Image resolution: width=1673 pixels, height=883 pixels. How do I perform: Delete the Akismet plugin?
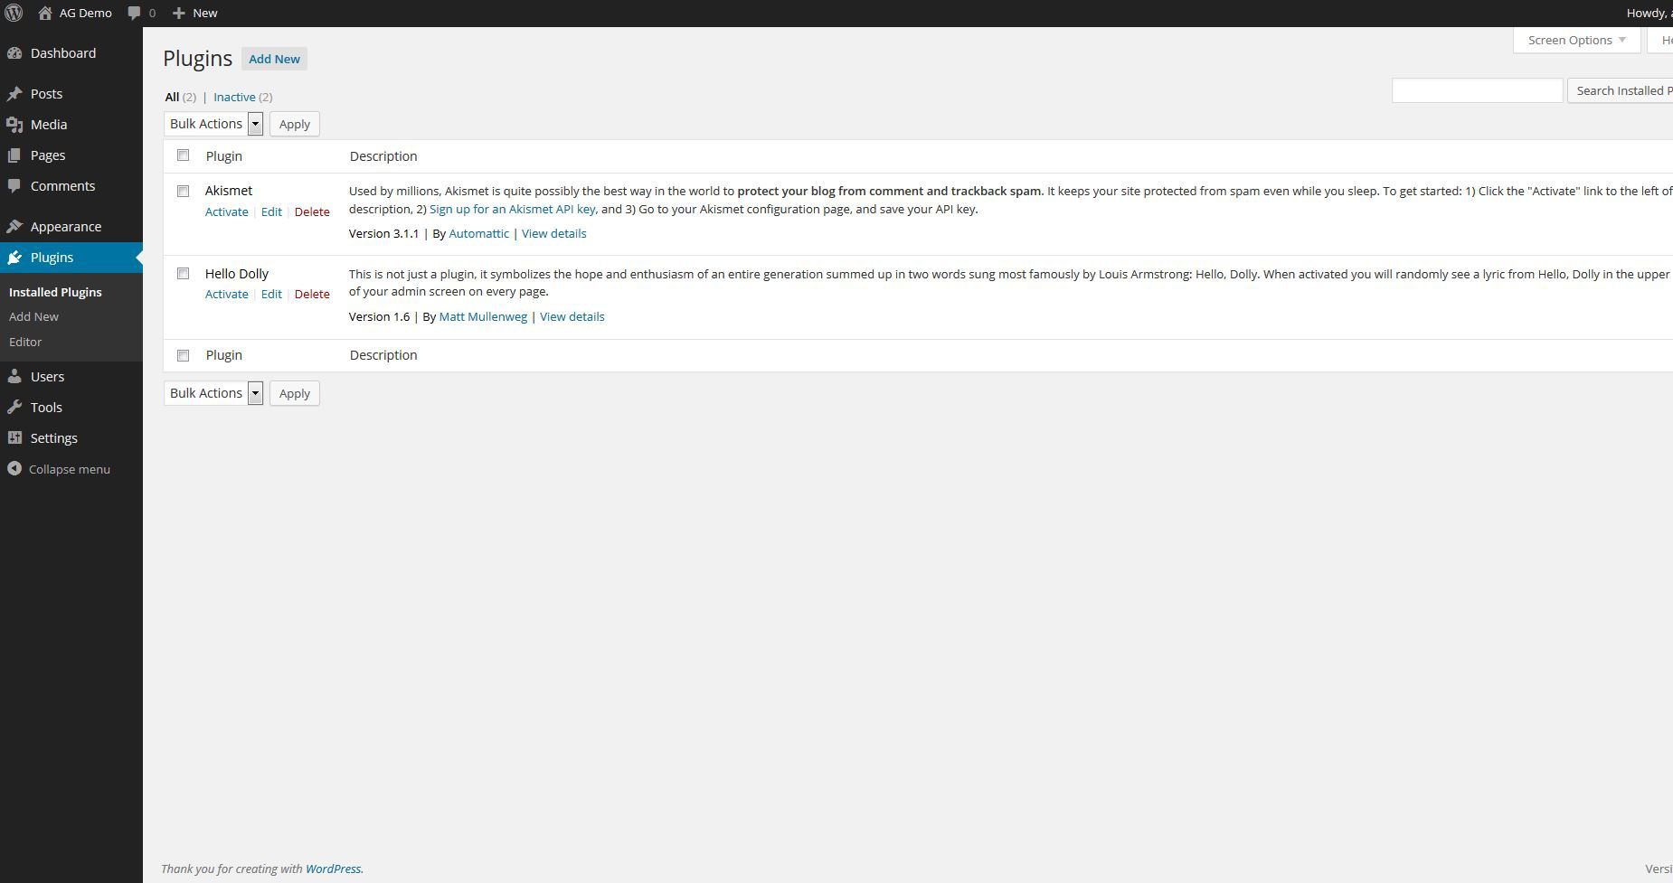pos(312,211)
